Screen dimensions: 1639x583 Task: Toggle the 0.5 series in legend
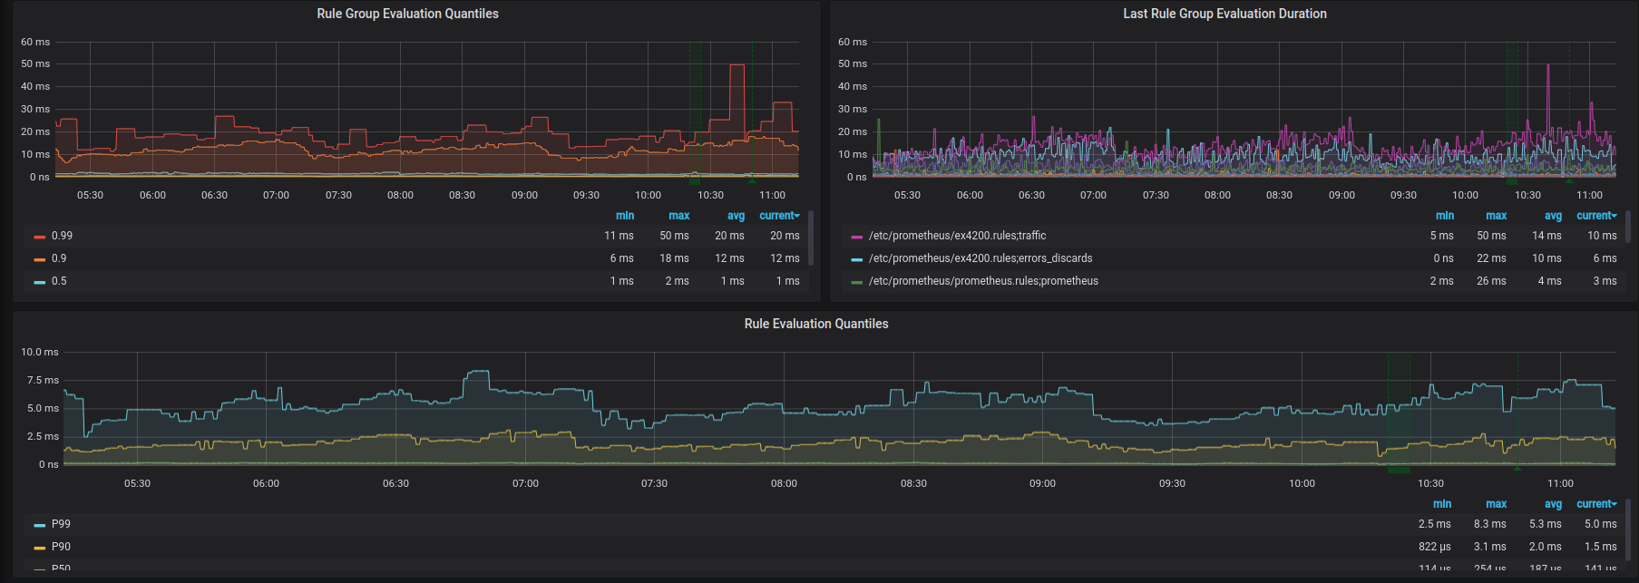59,281
